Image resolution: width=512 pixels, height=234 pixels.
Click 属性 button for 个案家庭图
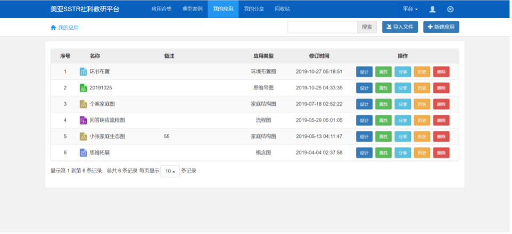(383, 104)
